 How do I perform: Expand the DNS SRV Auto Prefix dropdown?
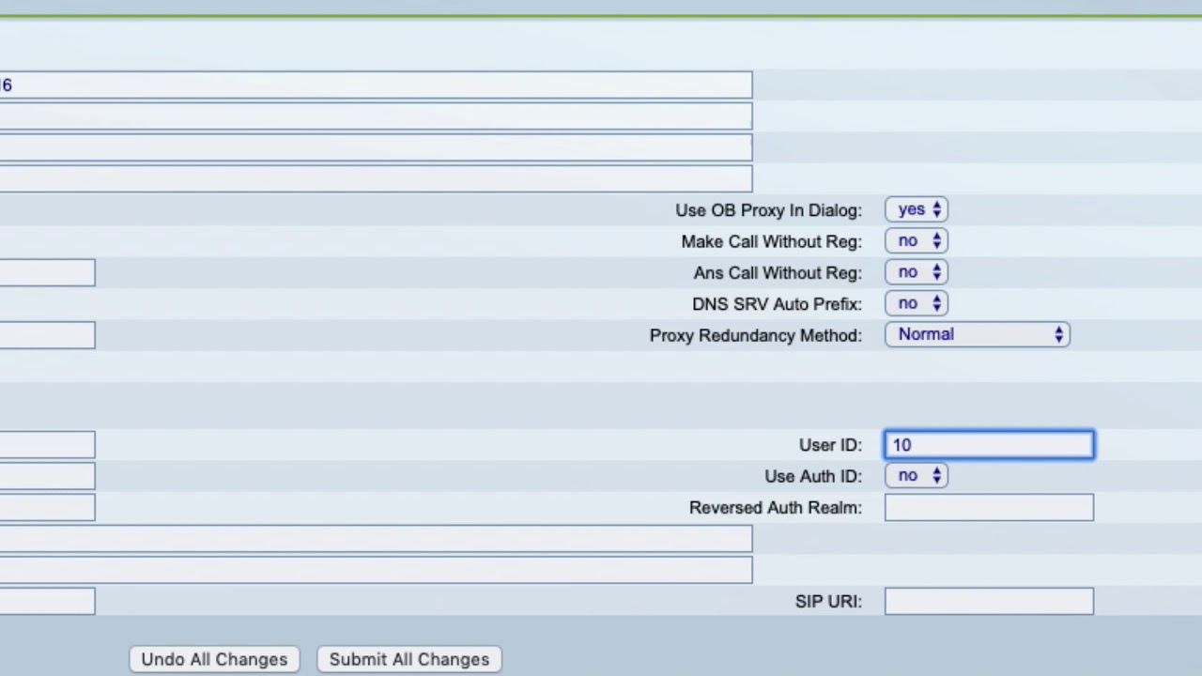(x=916, y=303)
